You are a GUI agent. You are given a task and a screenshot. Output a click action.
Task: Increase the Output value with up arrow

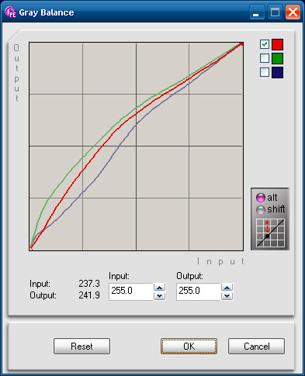coord(227,287)
